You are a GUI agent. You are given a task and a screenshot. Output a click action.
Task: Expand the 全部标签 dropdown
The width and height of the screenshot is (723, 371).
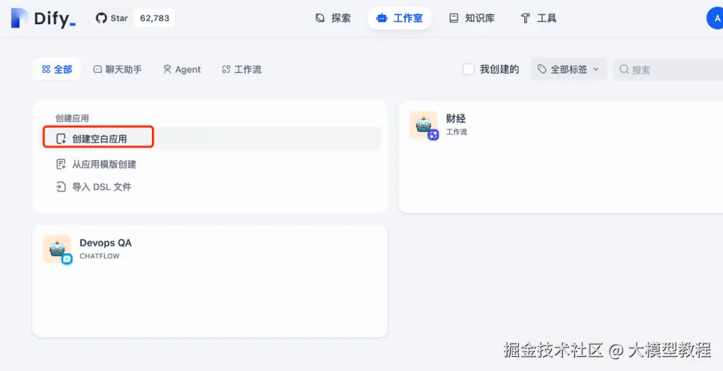[568, 69]
